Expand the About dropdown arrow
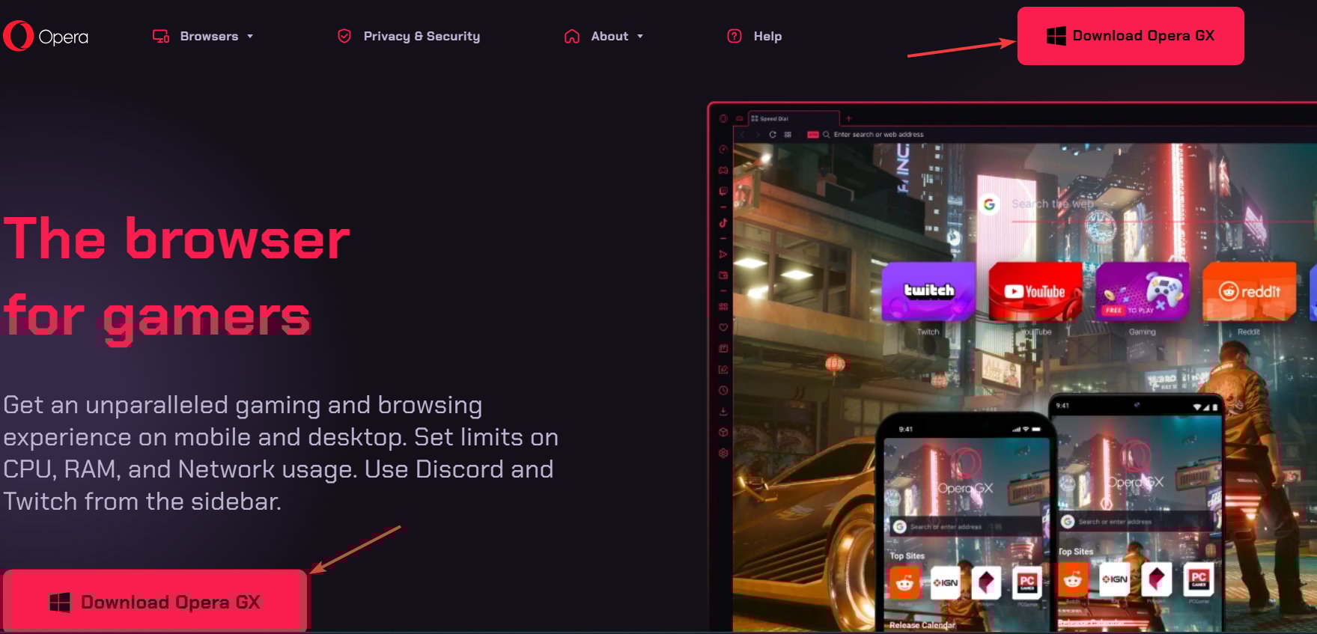The width and height of the screenshot is (1317, 634). coord(640,36)
